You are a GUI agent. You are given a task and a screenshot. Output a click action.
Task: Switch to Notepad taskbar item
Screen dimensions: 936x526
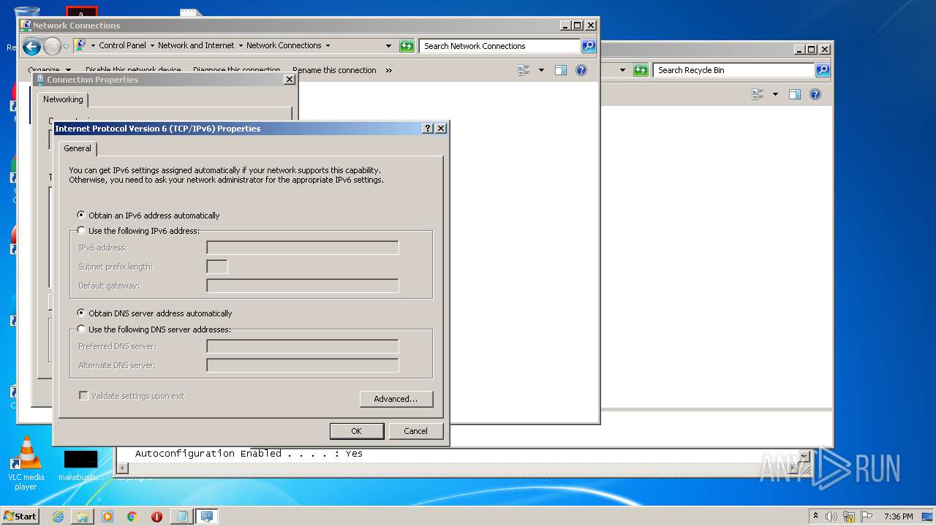[x=181, y=517]
